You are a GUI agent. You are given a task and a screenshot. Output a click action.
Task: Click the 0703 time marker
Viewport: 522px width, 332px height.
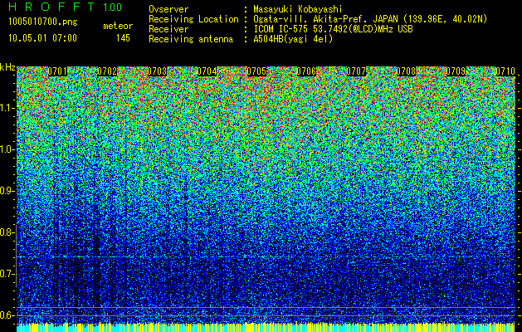157,71
